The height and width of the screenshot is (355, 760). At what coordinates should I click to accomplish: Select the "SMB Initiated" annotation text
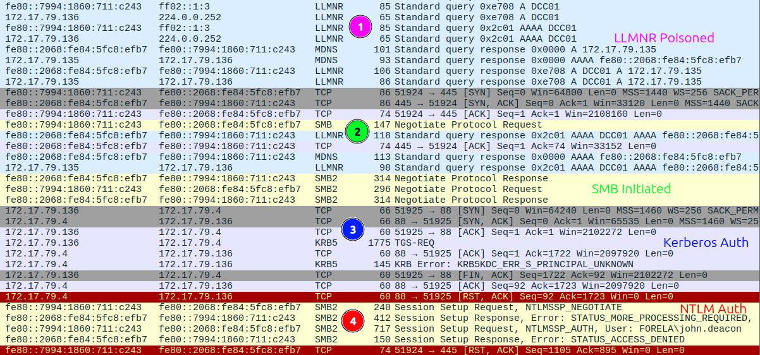[x=631, y=188]
